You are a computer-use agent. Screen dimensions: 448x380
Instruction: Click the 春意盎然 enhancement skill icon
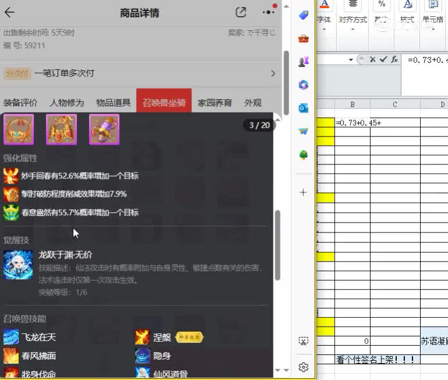tap(11, 213)
